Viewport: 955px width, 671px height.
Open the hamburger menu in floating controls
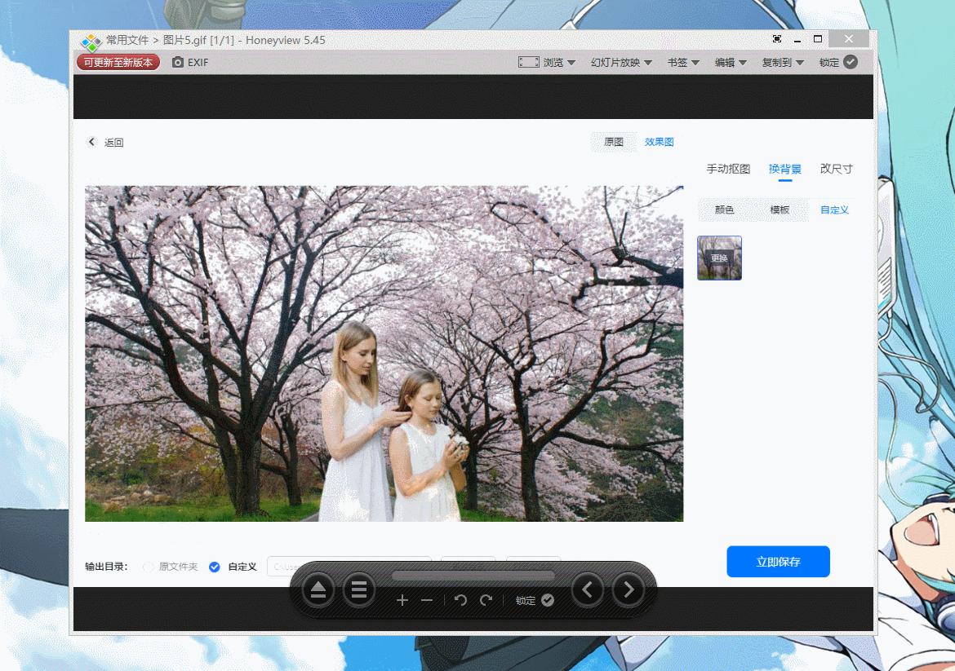(x=358, y=589)
